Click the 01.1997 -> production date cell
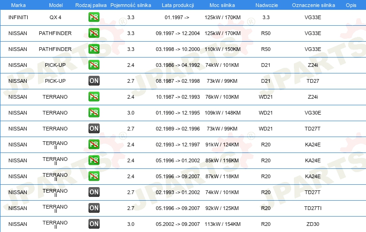Viewport: 366px width, 232px height. pos(177,17)
